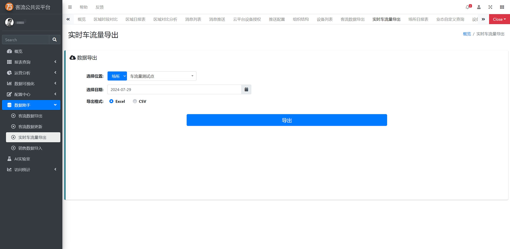This screenshot has height=249, width=510.
Task: Select the CSV export format
Action: pos(135,101)
